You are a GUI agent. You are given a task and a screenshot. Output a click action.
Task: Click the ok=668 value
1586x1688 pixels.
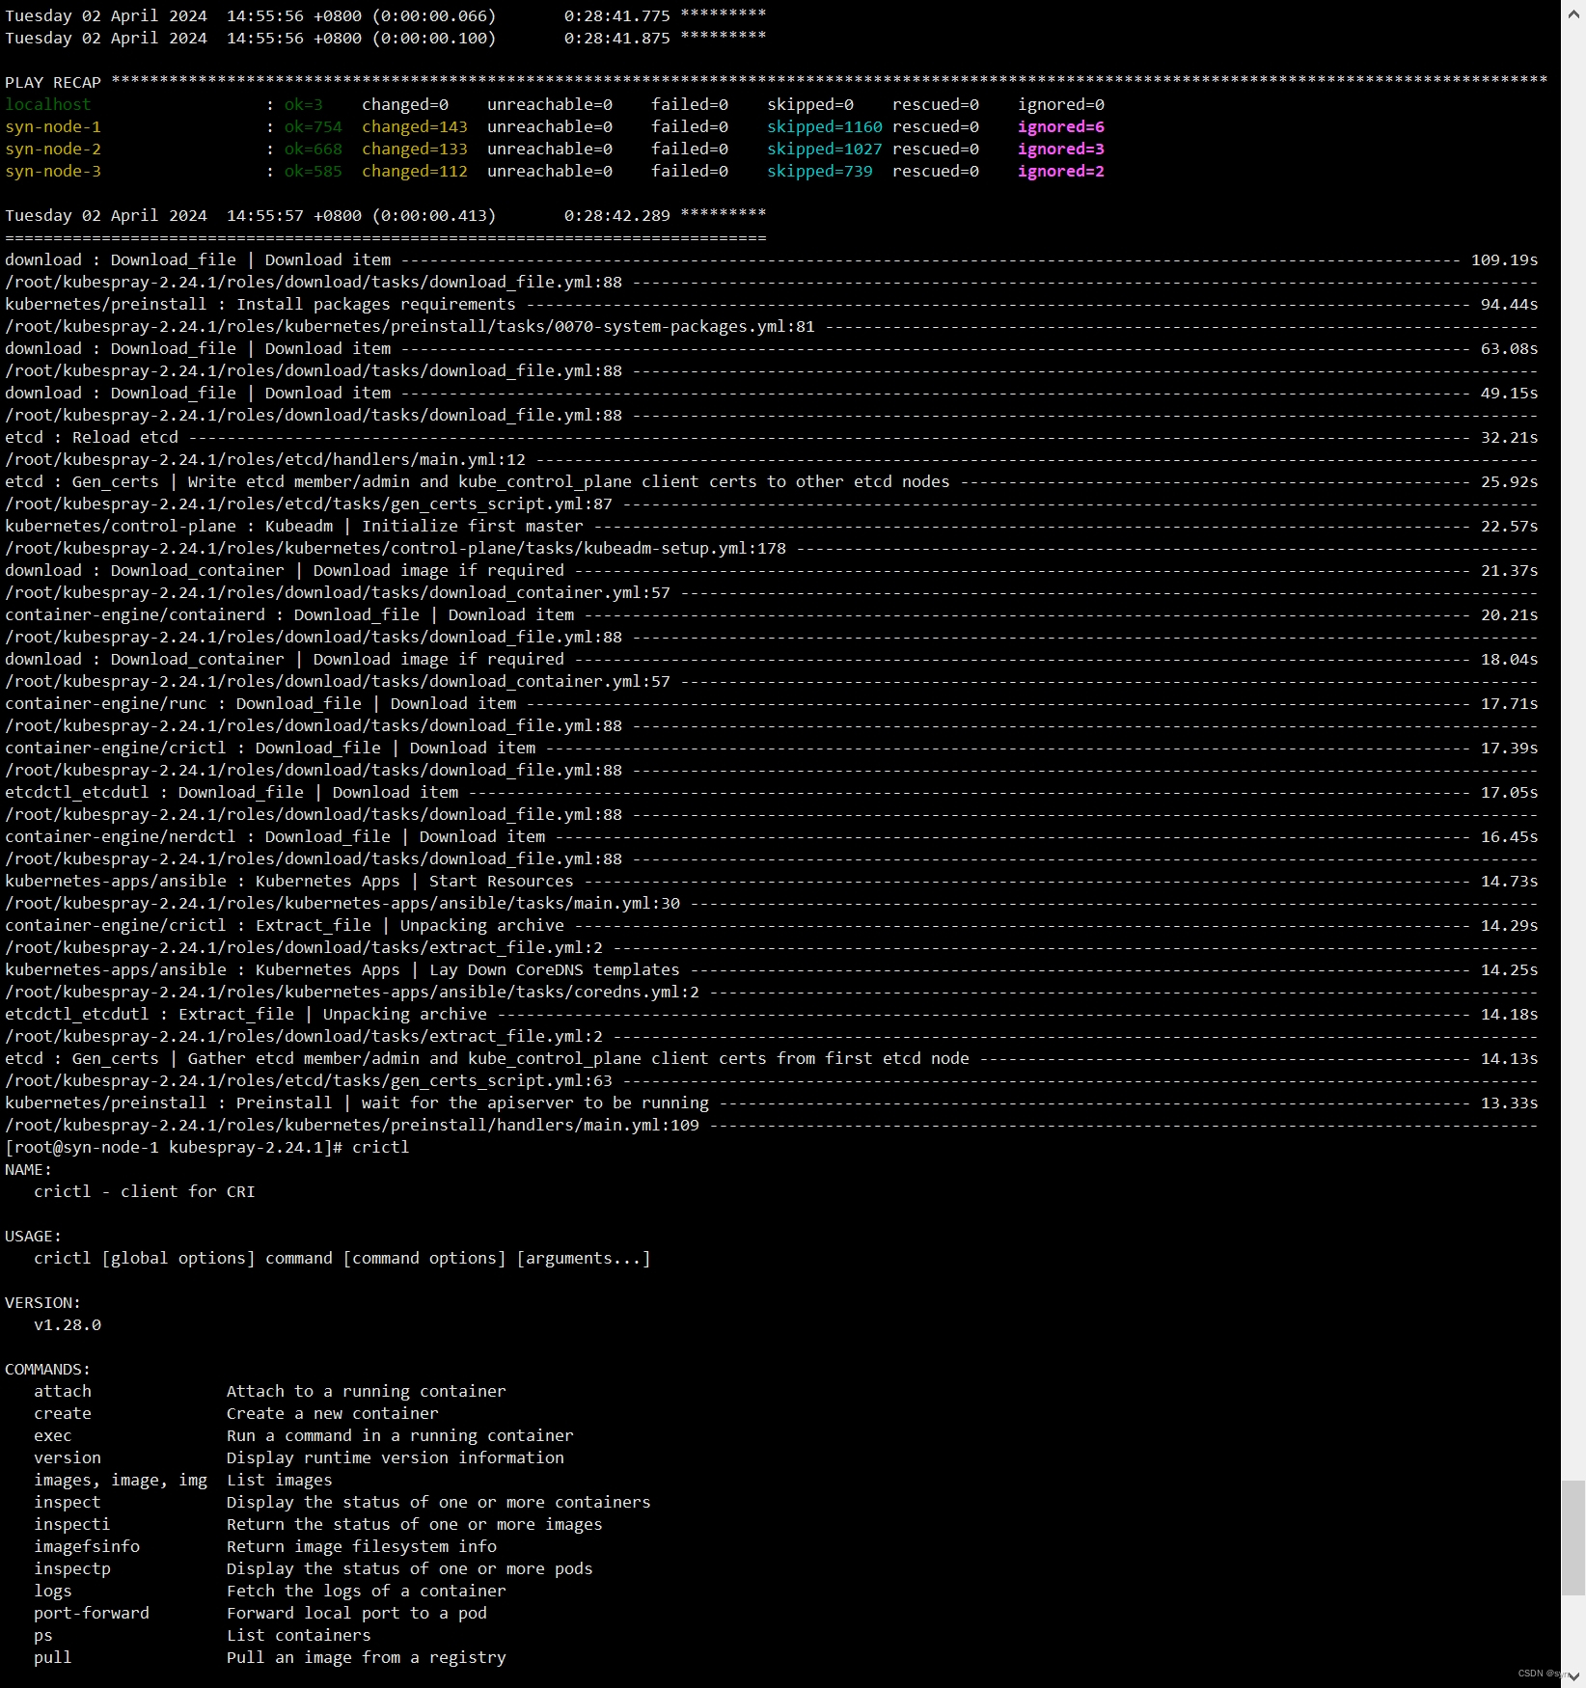(x=314, y=149)
